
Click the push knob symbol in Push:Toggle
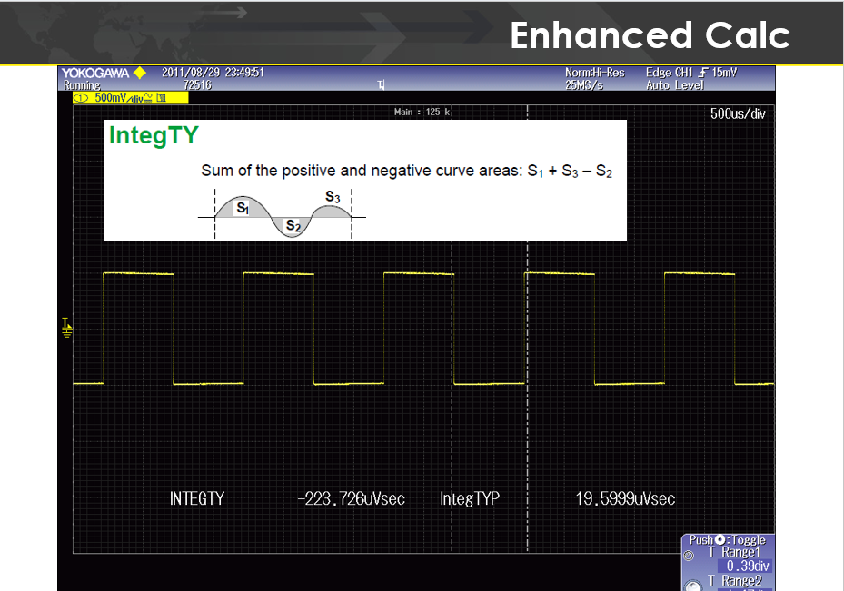720,540
